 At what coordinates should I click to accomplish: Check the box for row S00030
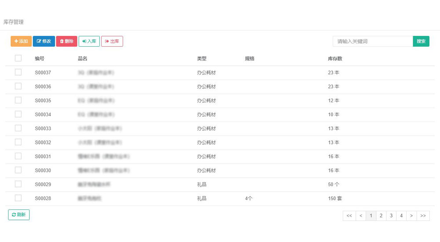18,170
